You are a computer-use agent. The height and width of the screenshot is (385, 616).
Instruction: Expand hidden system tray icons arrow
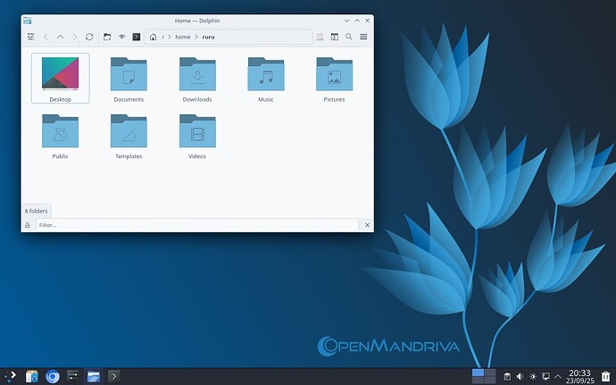(x=559, y=376)
